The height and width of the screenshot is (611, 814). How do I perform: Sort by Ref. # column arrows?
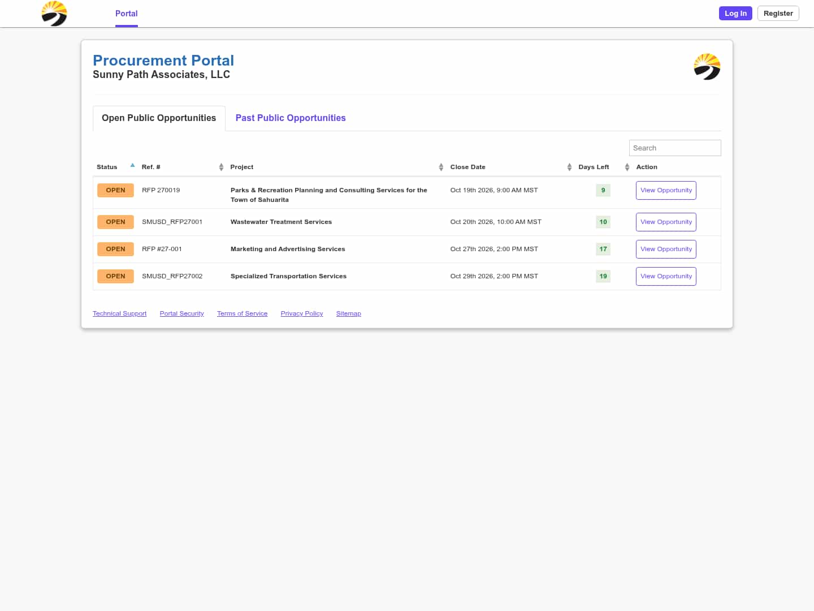coord(221,167)
